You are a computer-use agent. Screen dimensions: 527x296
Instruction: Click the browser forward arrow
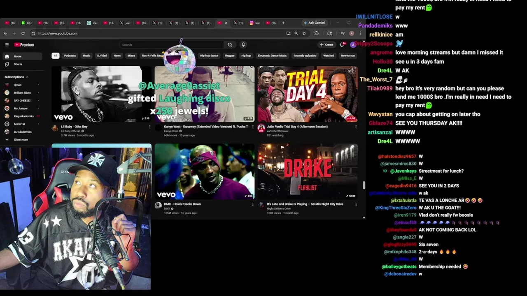(x=14, y=33)
